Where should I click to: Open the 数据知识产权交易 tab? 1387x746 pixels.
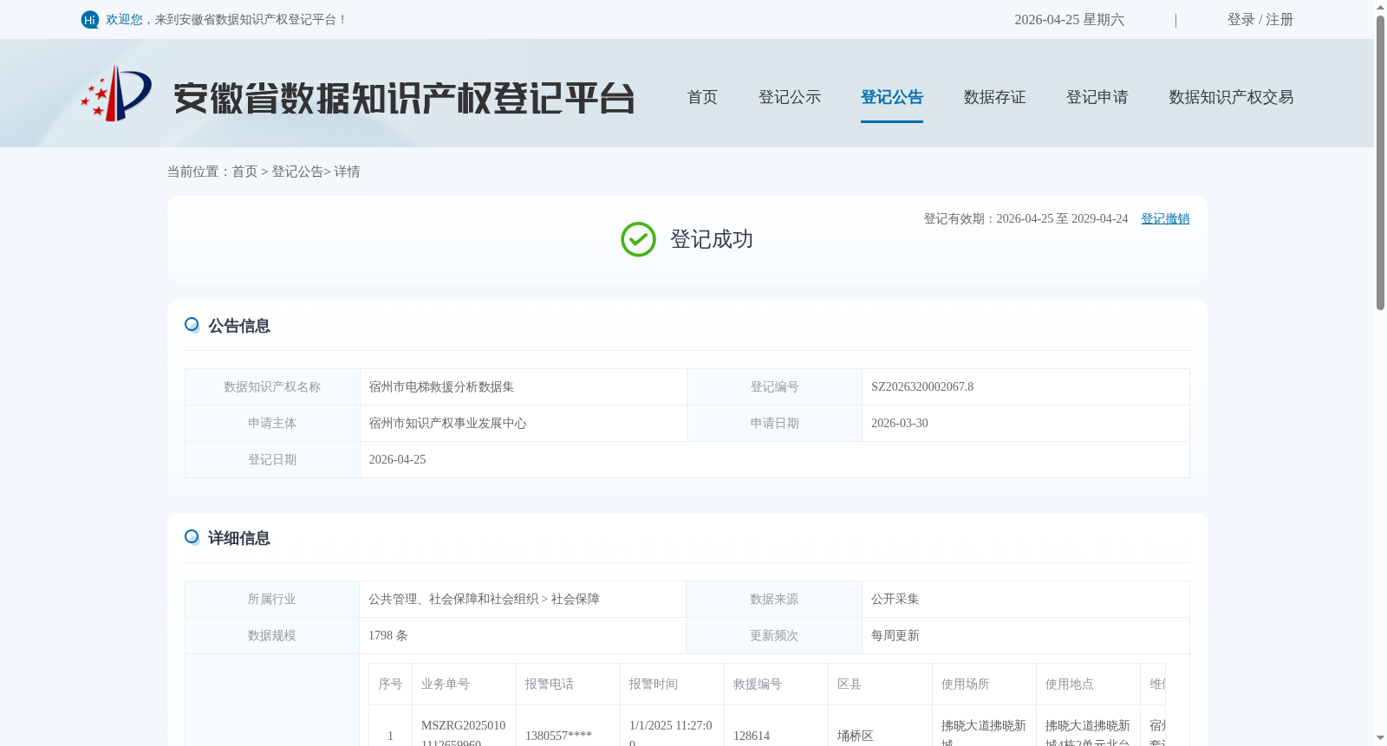coord(1231,97)
